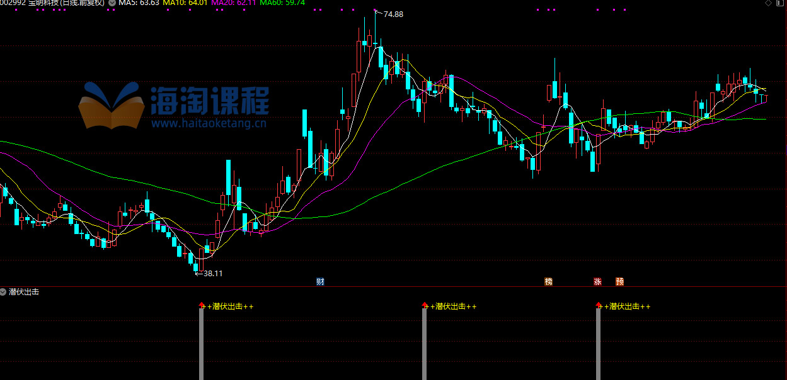Open the haitaoketang.cn watermark link
Screen dimensions: 787x380
[209, 124]
